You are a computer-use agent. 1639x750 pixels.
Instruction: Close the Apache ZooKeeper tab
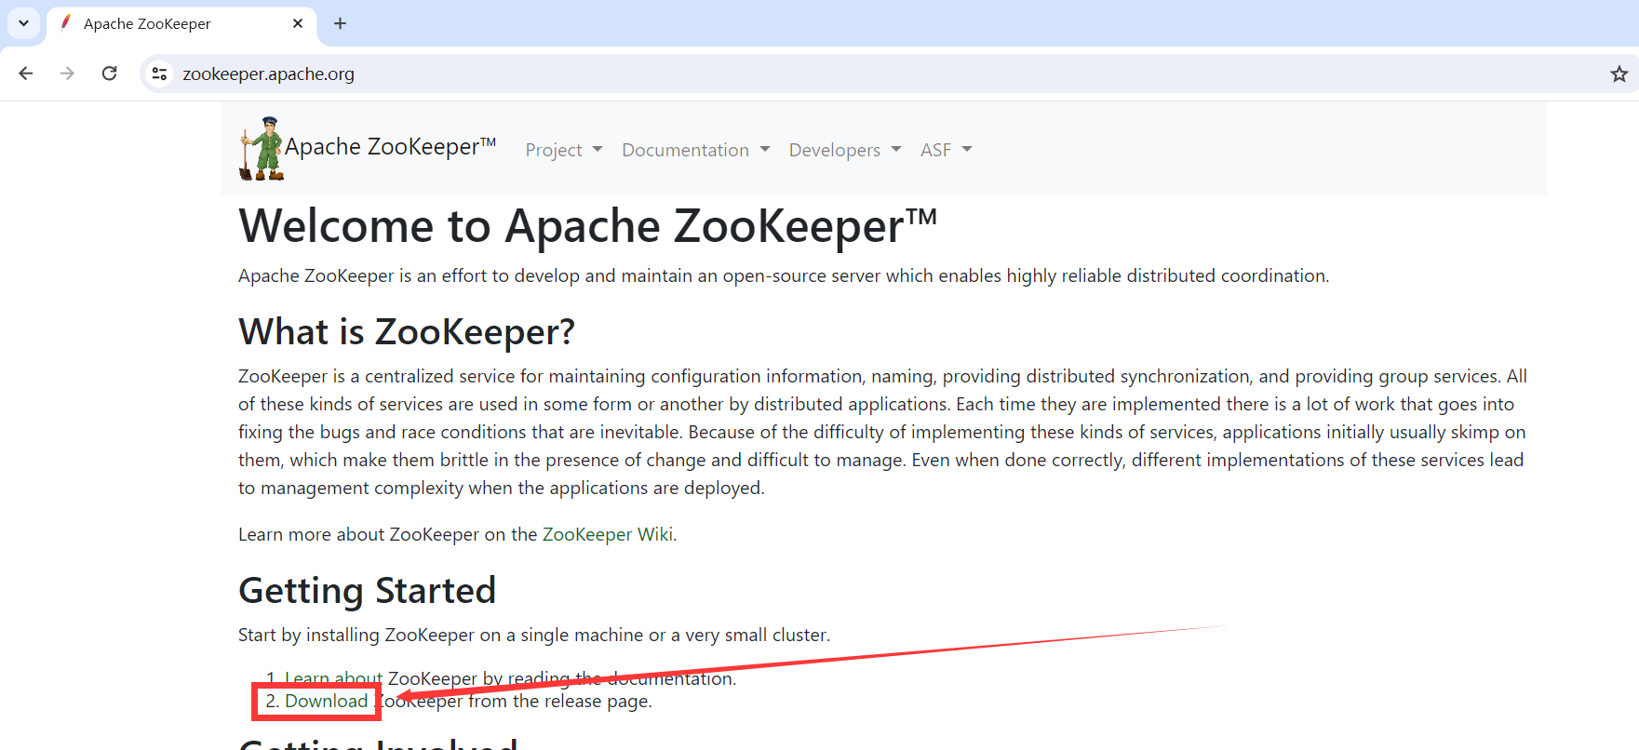click(298, 23)
